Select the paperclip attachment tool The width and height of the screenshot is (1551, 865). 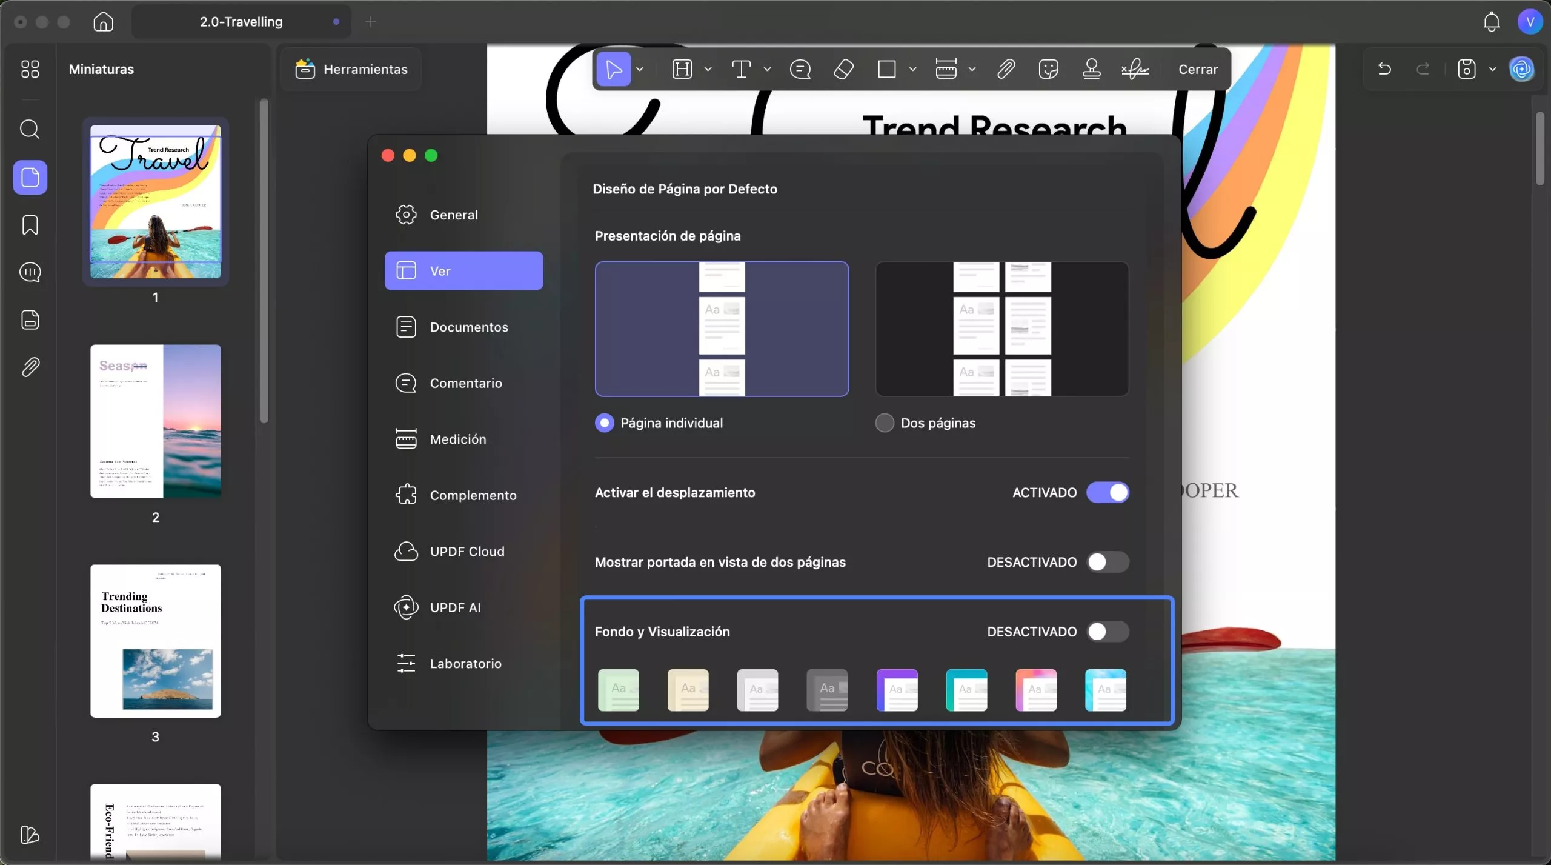(1006, 69)
